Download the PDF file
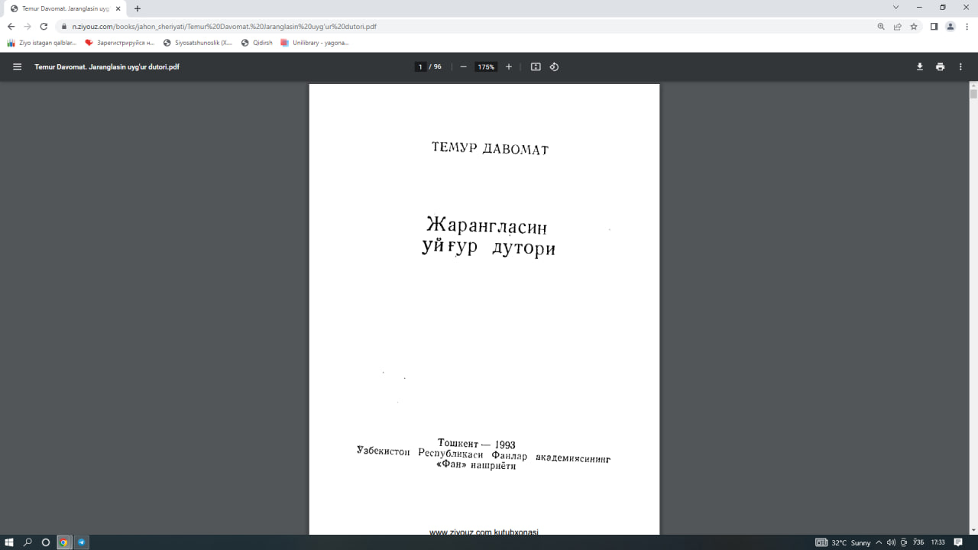The image size is (978, 550). (920, 66)
